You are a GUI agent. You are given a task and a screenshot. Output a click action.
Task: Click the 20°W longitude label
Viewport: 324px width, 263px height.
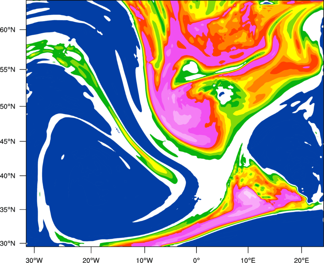(91, 260)
